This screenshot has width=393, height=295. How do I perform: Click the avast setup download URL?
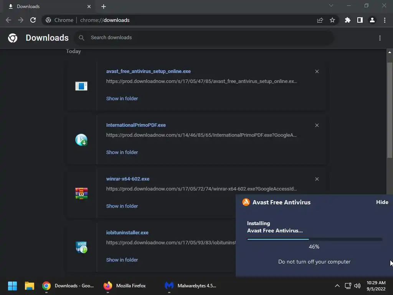[201, 81]
